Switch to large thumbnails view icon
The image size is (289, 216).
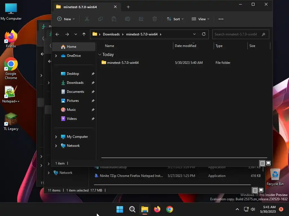(268, 163)
